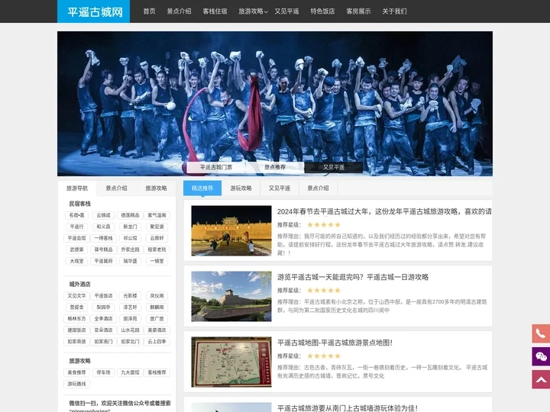The width and height of the screenshot is (550, 412).
Task: Click the 美食推荐 guide tag
Action: click(77, 372)
